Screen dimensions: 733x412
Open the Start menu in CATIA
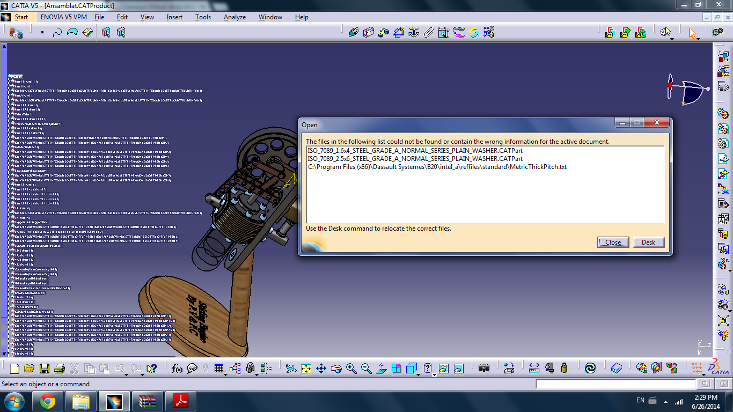click(21, 17)
